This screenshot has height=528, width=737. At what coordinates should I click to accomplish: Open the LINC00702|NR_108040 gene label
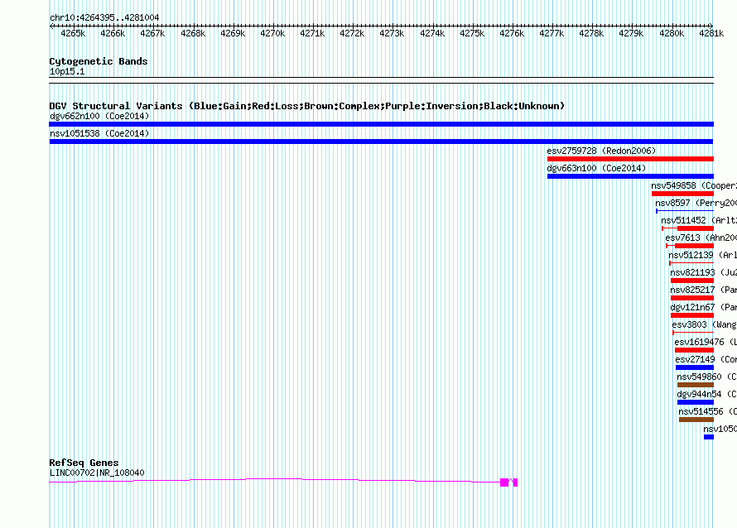pyautogui.click(x=97, y=473)
